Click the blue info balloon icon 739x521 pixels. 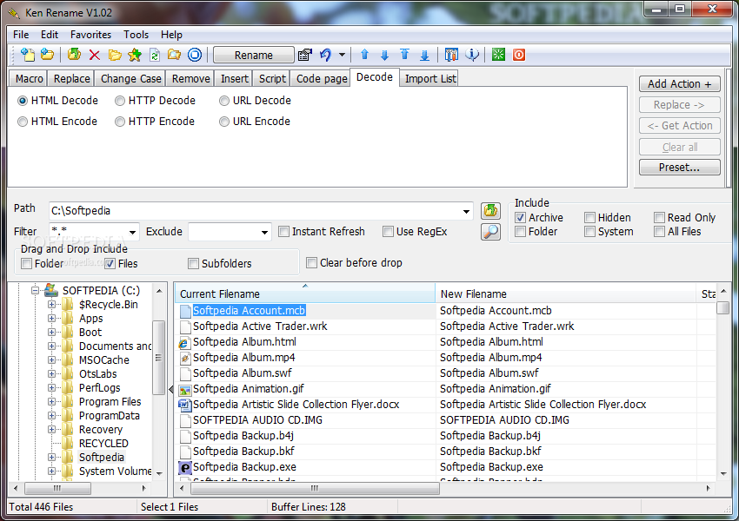coord(472,55)
